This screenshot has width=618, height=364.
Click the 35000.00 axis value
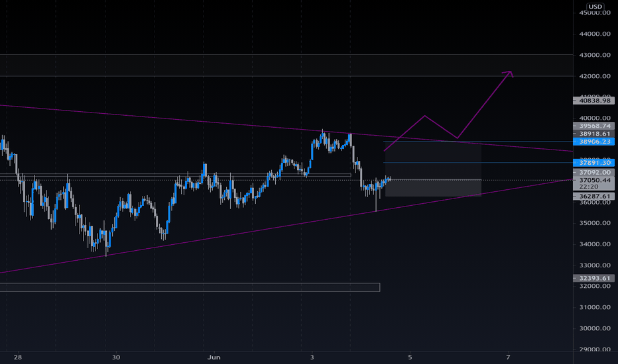[x=595, y=223]
